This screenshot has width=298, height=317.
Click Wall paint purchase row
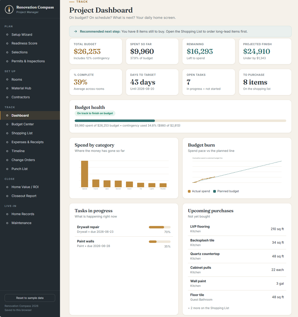pos(237,283)
